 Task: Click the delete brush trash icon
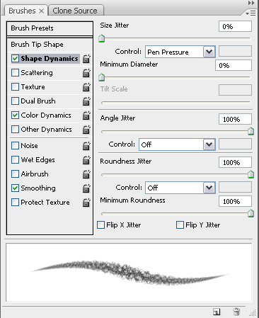(x=236, y=312)
